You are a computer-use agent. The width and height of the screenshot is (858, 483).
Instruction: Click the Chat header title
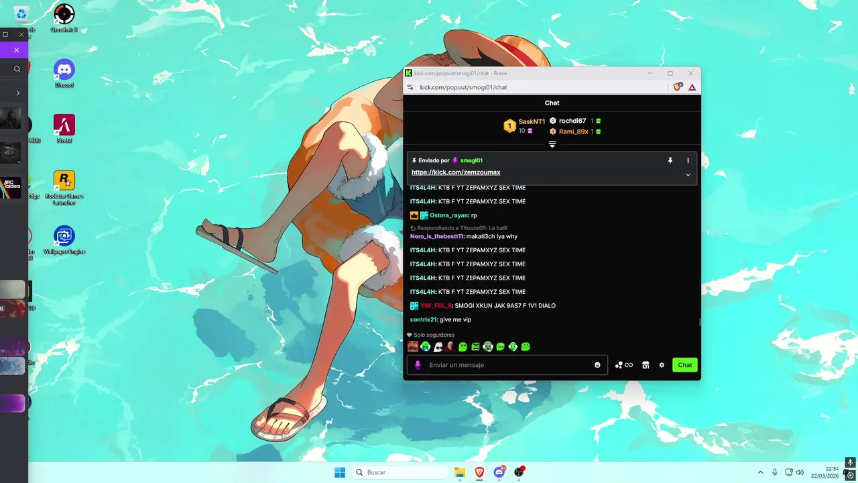tap(552, 103)
